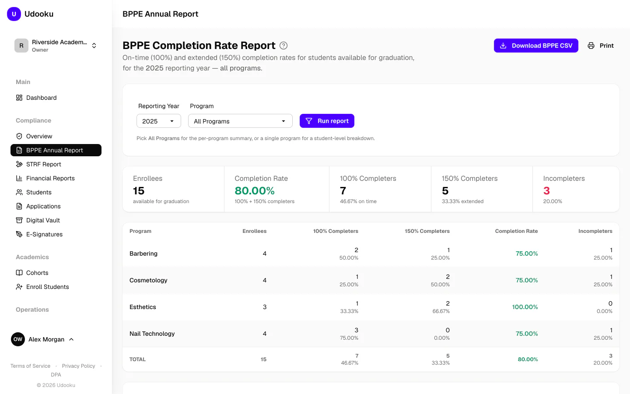Click the Dashboard grid icon in sidebar
Image resolution: width=630 pixels, height=394 pixels.
pos(19,98)
